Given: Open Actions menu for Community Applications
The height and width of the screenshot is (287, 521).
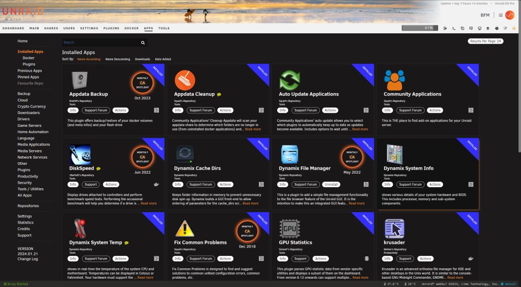Looking at the screenshot, I should 435,110.
